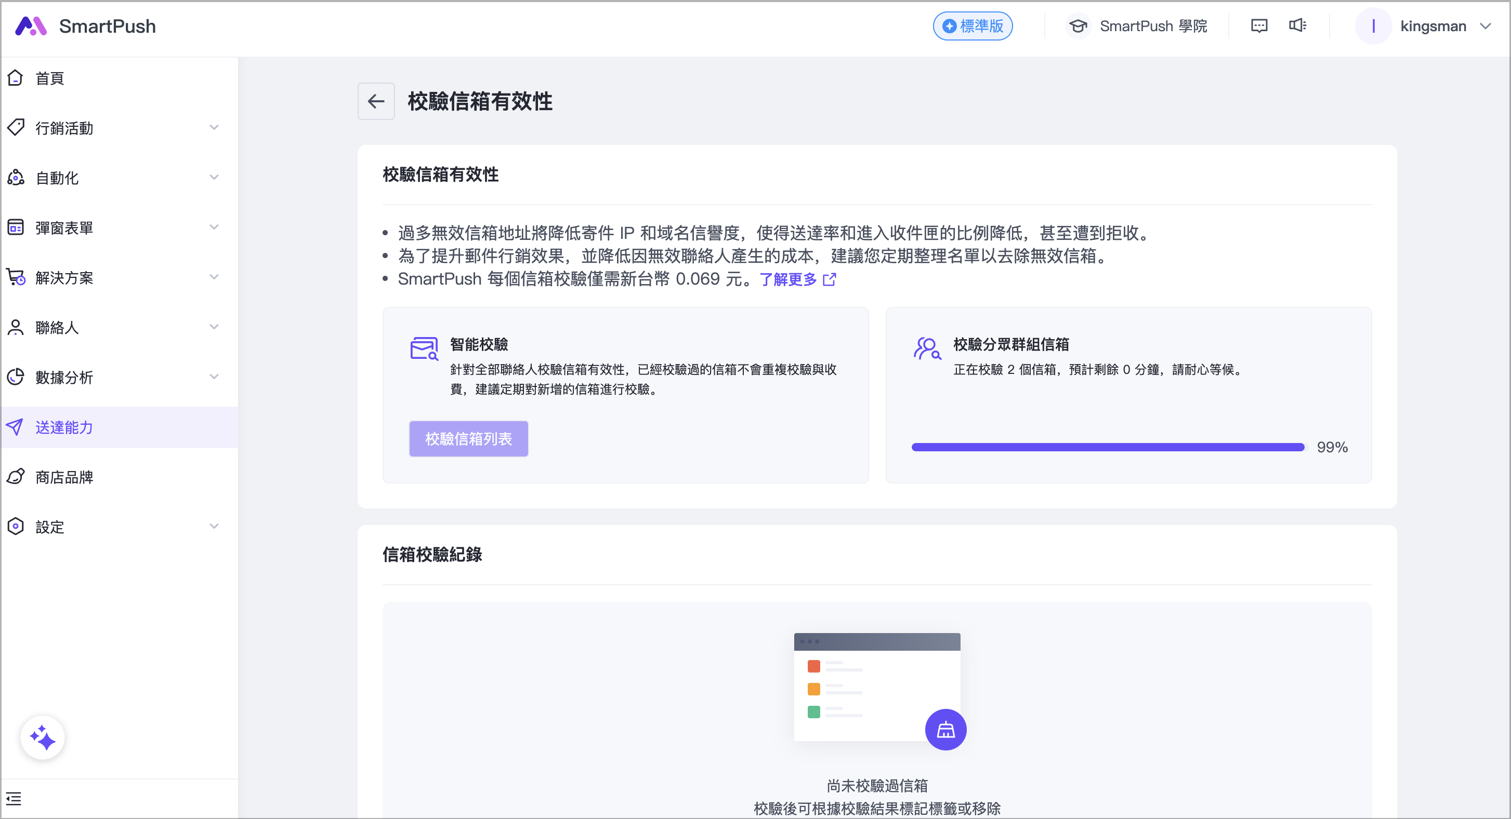Viewport: 1511px width, 819px height.
Task: Click the 99% verification progress bar
Action: pyautogui.click(x=1108, y=447)
